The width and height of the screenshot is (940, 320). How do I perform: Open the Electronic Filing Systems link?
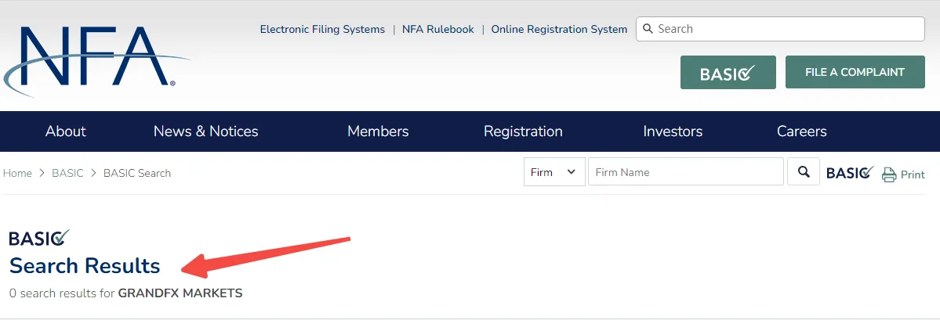pyautogui.click(x=322, y=29)
